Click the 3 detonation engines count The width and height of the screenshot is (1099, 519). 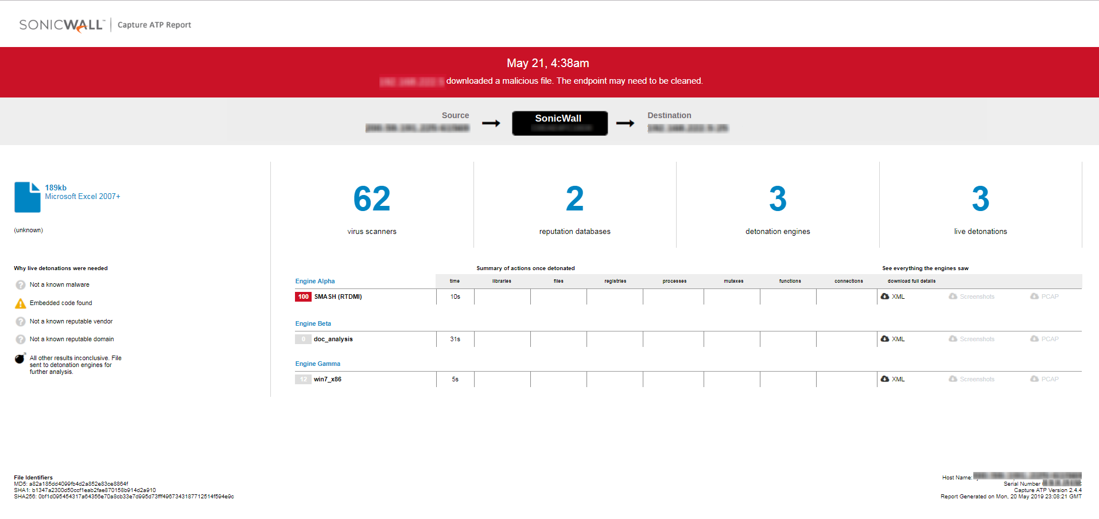pyautogui.click(x=778, y=199)
